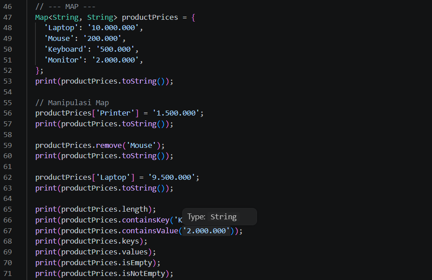432x280 pixels.
Task: Click line number 46 in the gutter
Action: [8, 7]
